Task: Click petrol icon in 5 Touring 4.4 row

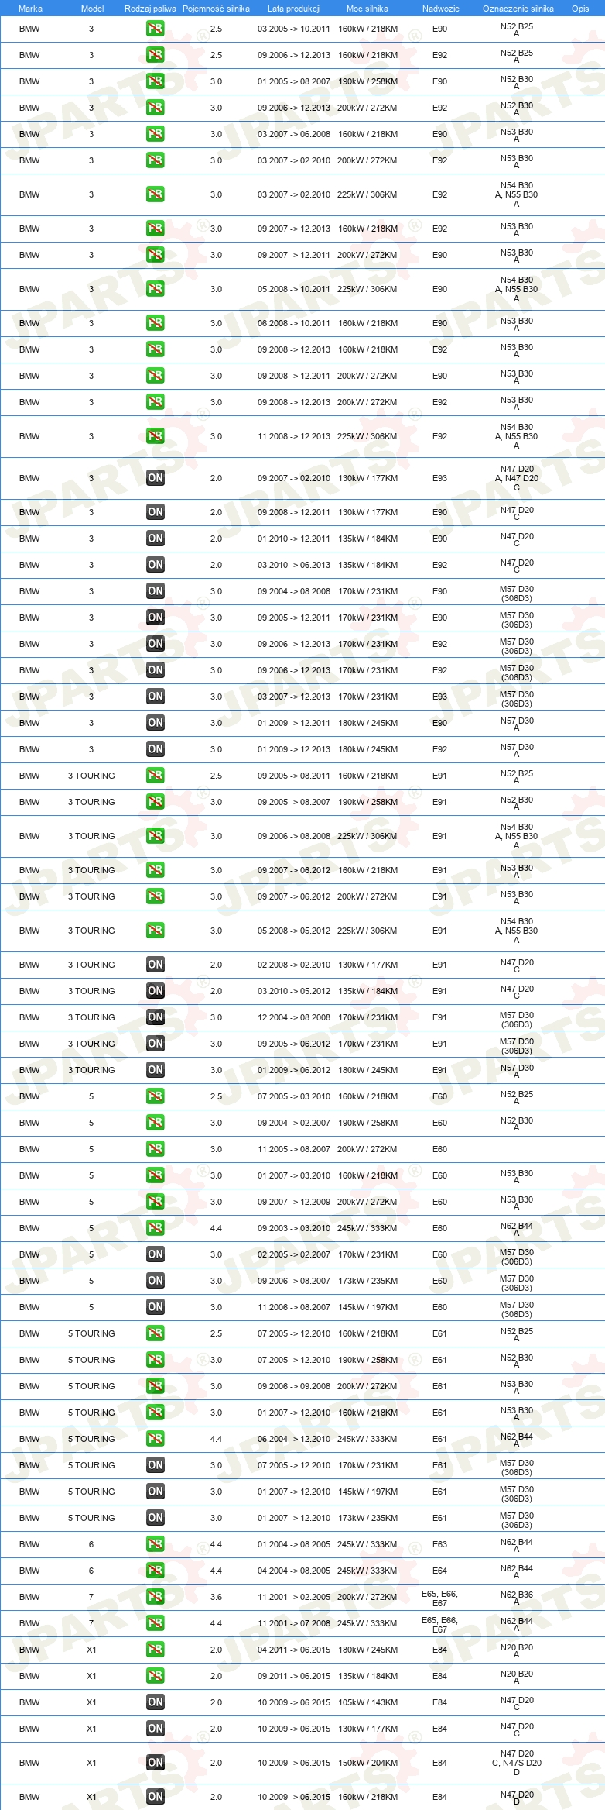Action: click(155, 1439)
